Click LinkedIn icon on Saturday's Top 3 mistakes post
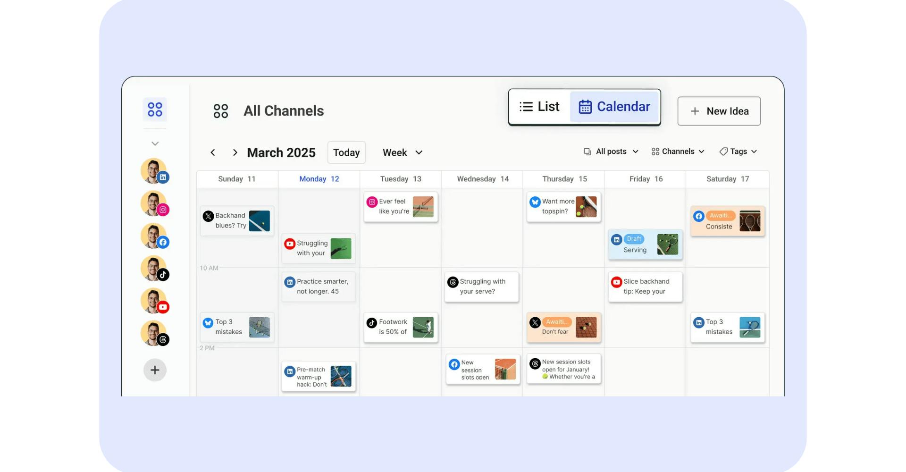The image size is (906, 472). click(699, 323)
